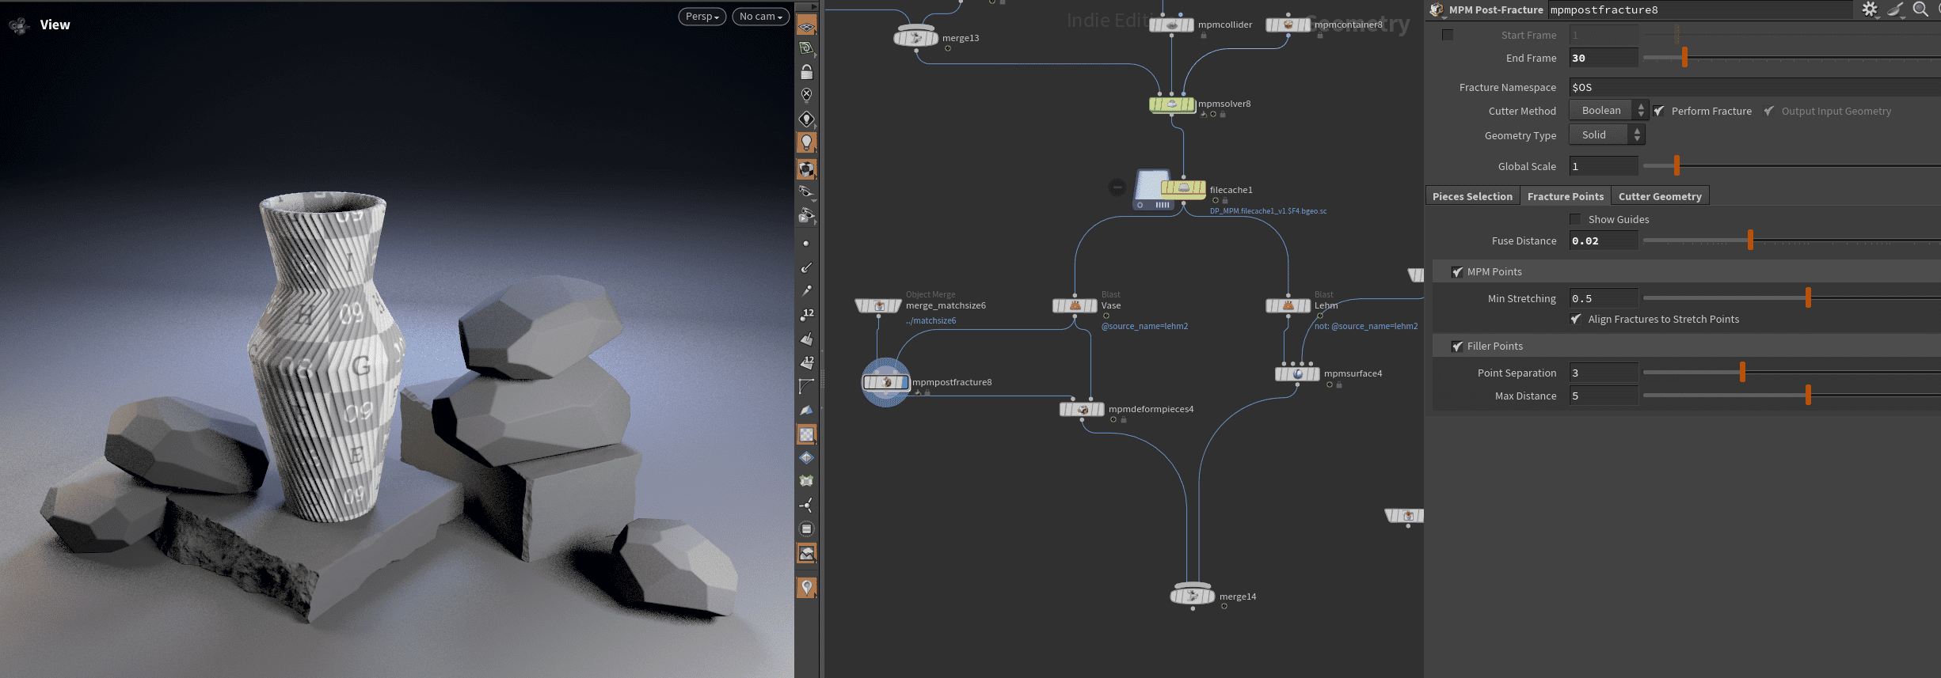The height and width of the screenshot is (678, 1941).
Task: Click the magnifier search icon in parameter panel
Action: click(1920, 9)
